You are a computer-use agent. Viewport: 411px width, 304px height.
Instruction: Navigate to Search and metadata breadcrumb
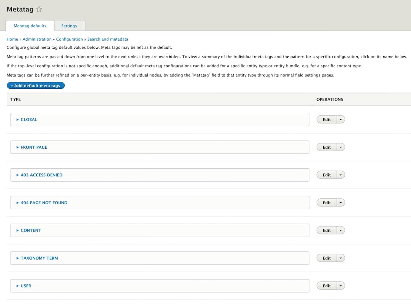pyautogui.click(x=108, y=39)
